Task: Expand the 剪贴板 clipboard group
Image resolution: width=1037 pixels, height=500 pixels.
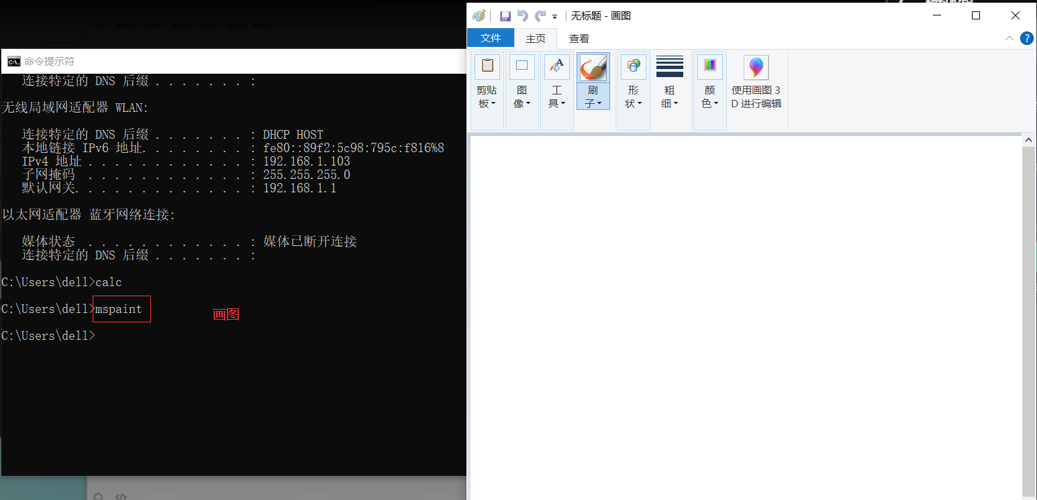Action: 487,91
